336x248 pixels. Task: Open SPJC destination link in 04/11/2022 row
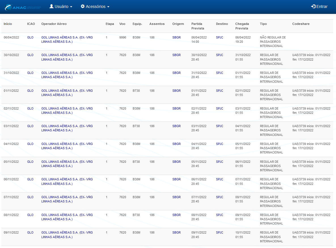[220, 144]
